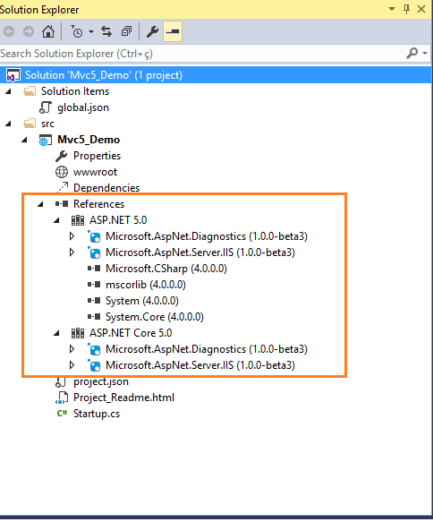The height and width of the screenshot is (522, 433).
Task: Select the wwwroot node
Action: coord(95,172)
